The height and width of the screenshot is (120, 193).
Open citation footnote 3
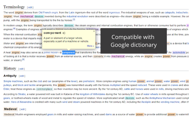tap(74, 19)
